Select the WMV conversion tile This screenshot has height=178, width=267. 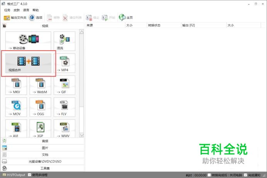(x=64, y=129)
